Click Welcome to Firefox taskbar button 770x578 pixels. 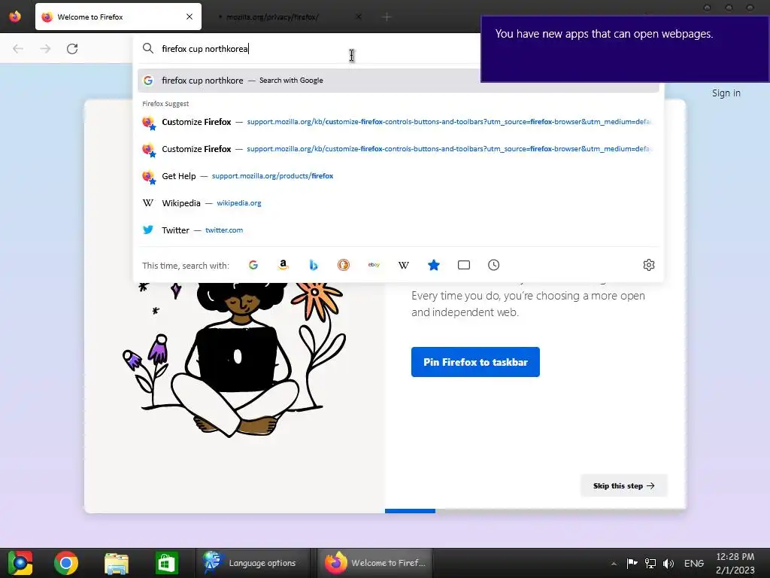pyautogui.click(x=374, y=563)
